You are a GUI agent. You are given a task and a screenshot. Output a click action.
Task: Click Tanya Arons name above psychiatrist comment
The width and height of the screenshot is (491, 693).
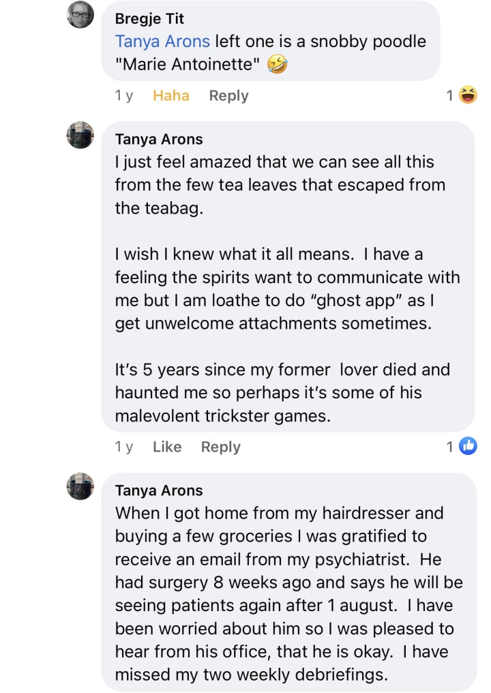pyautogui.click(x=159, y=490)
